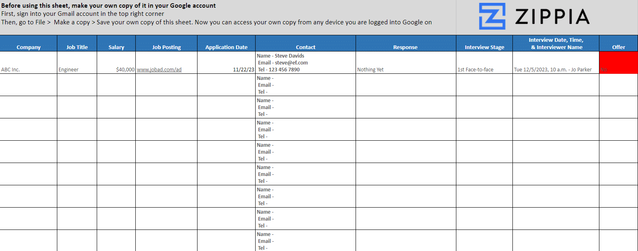This screenshot has height=251, width=638.
Task: Select the Nothing Yet response cell
Action: pos(405,63)
